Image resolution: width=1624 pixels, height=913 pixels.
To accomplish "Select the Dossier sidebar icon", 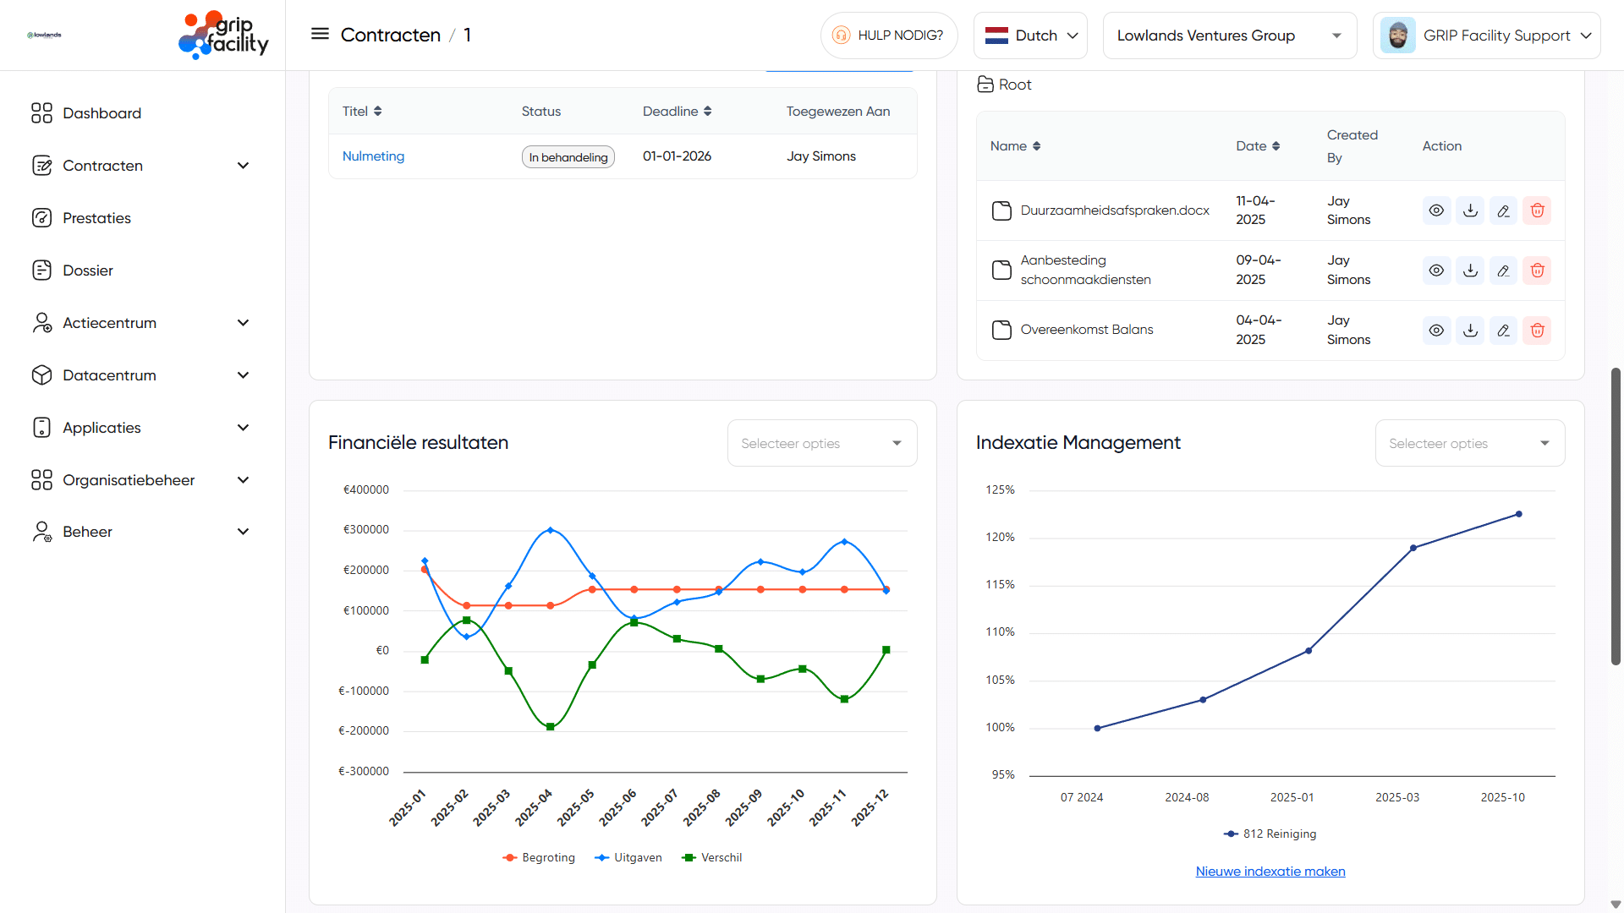I will click(42, 270).
